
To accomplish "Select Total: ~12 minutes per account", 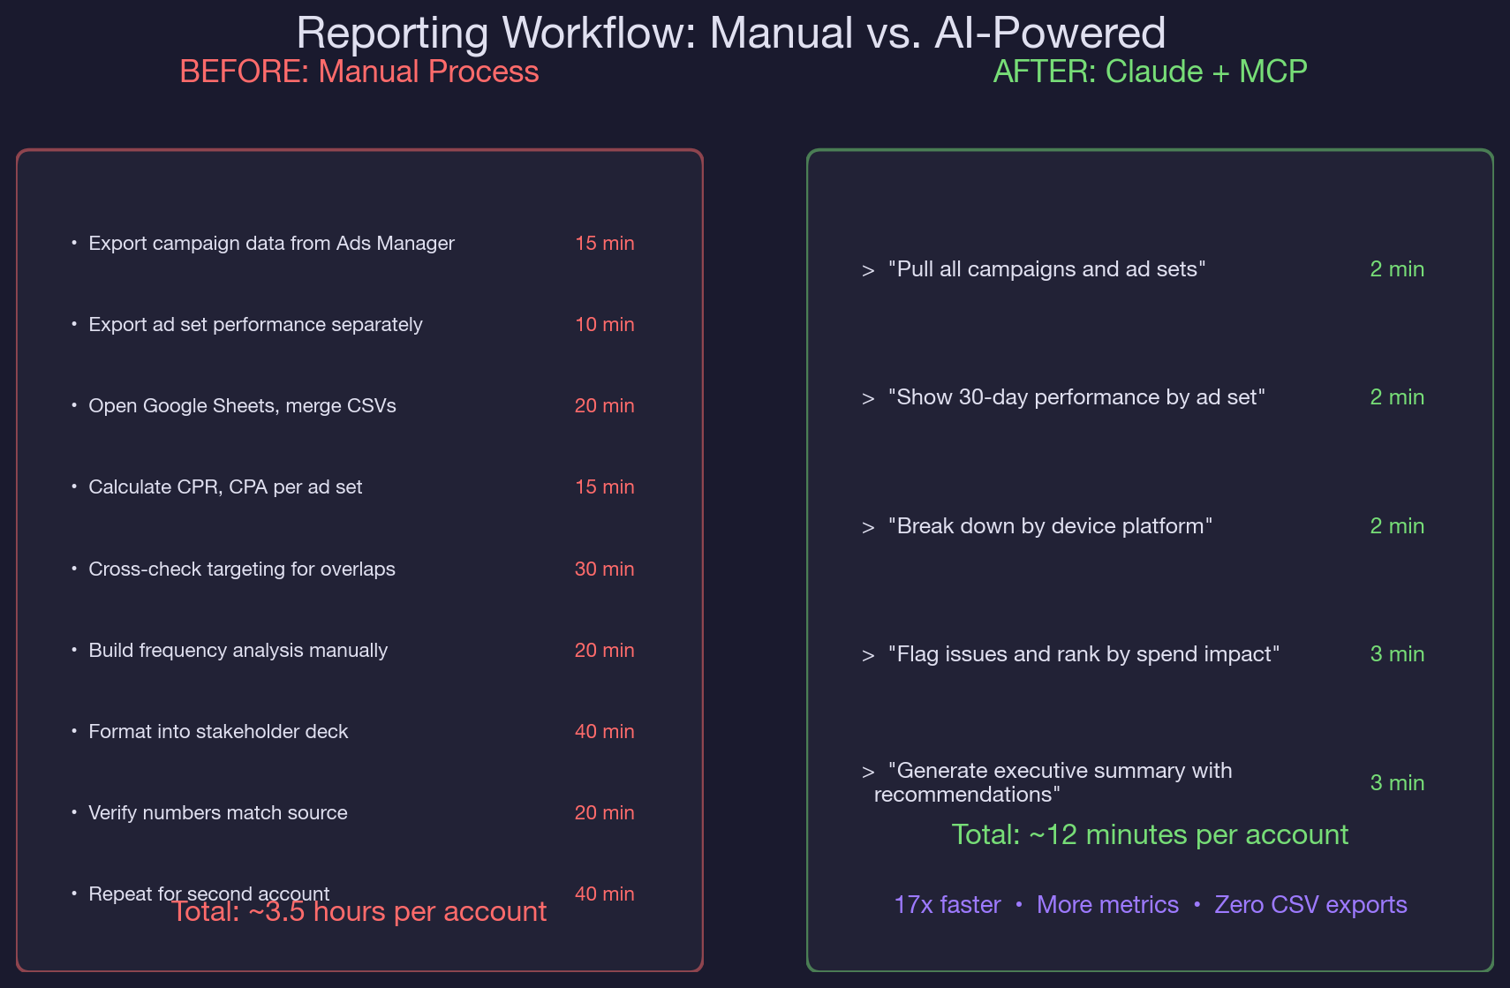I will [1150, 834].
